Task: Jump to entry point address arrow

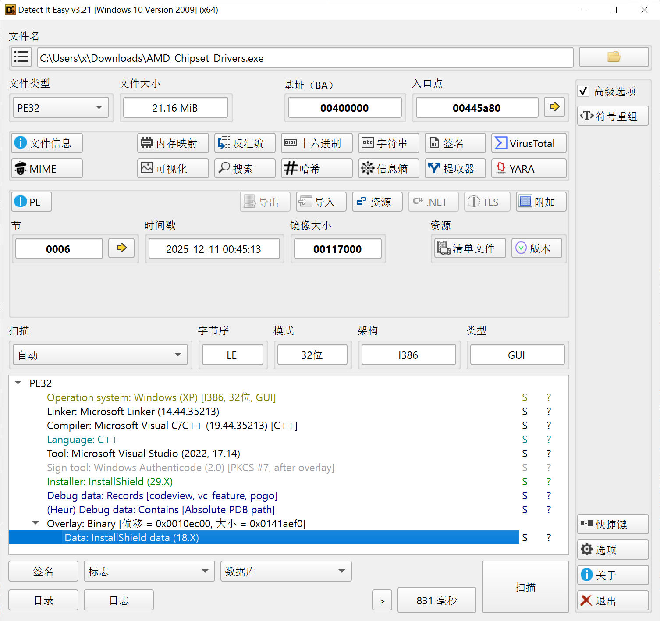Action: [554, 107]
